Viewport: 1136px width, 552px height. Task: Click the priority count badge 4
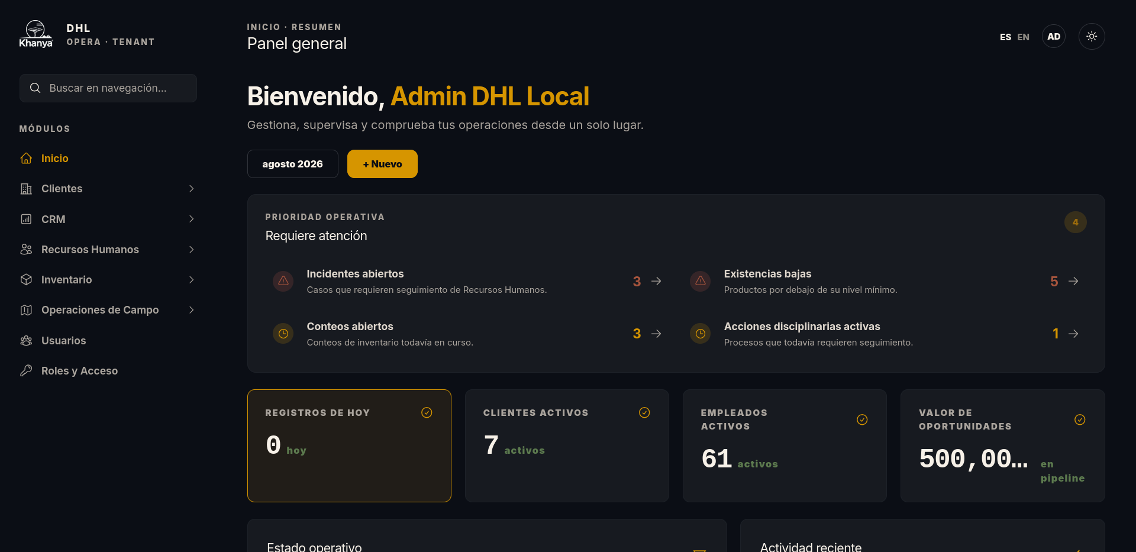[x=1075, y=222]
